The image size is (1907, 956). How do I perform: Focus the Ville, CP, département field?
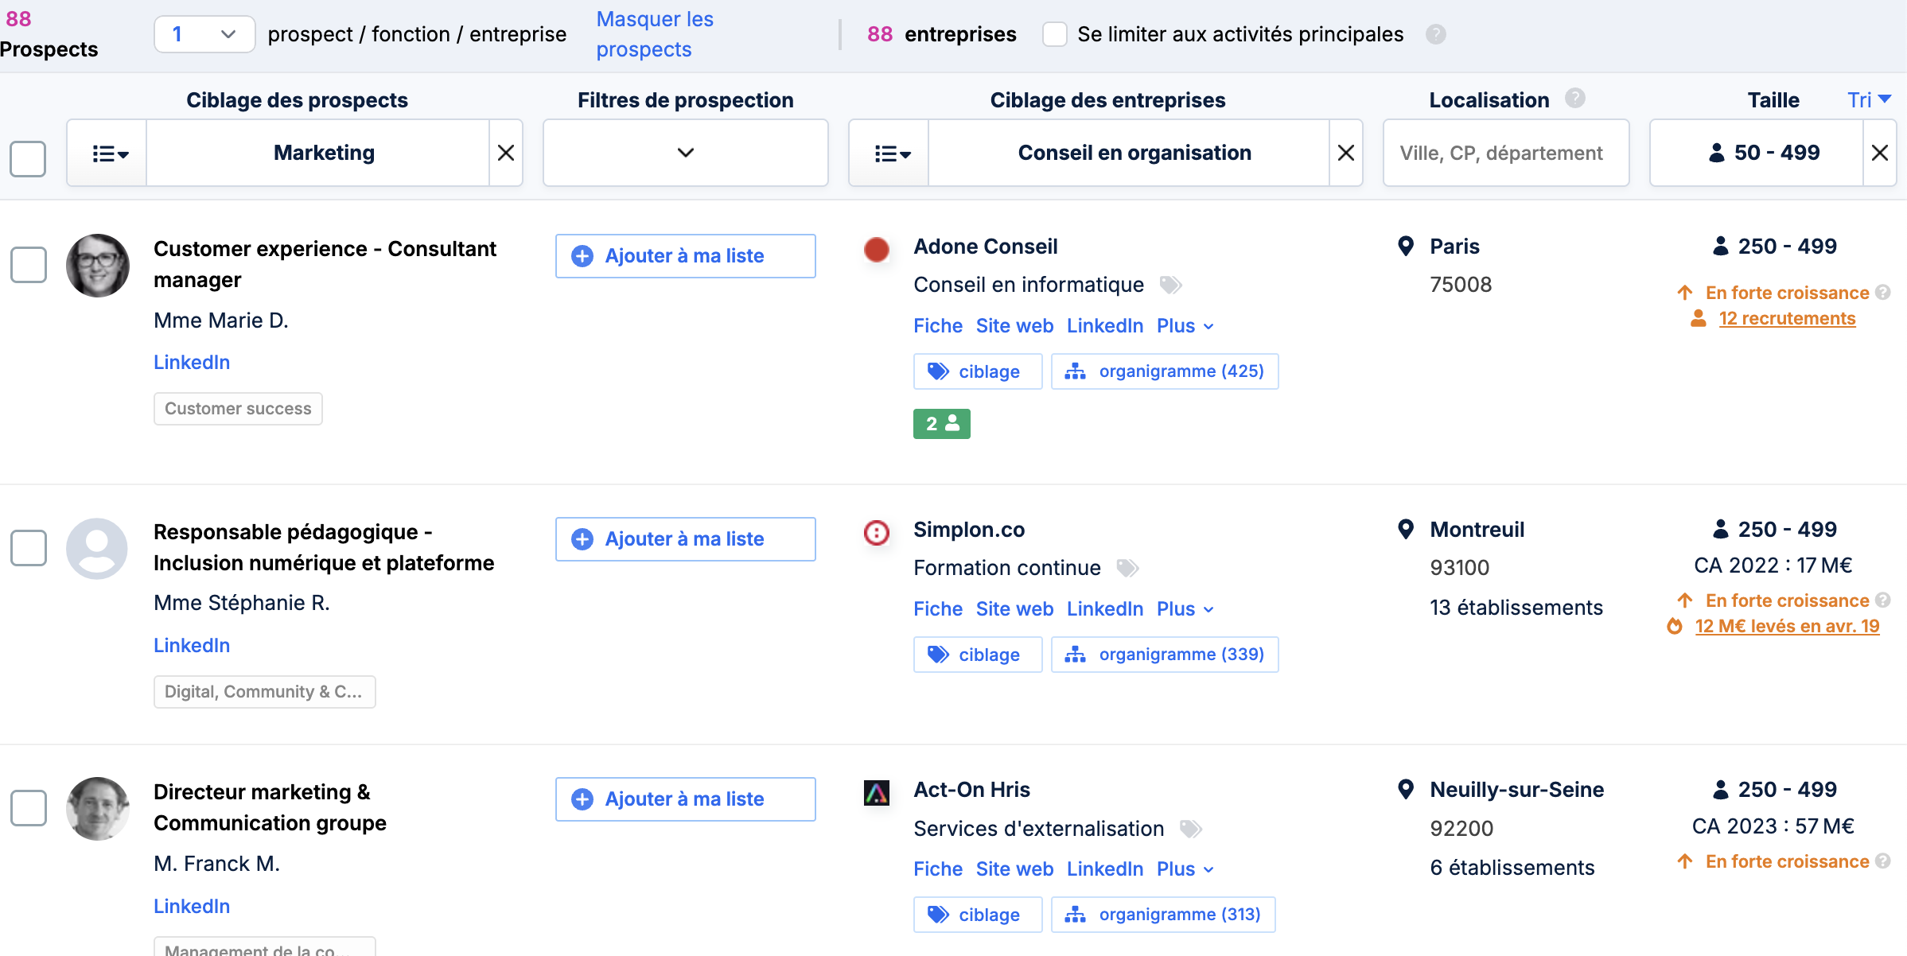(x=1506, y=153)
